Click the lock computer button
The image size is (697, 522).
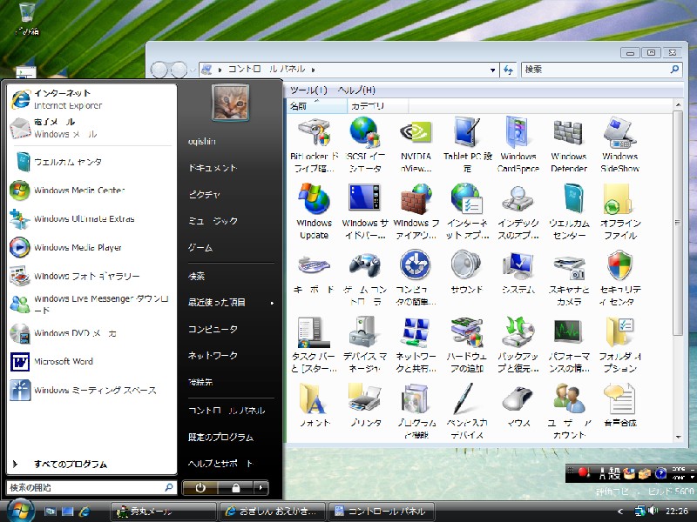coord(236,488)
